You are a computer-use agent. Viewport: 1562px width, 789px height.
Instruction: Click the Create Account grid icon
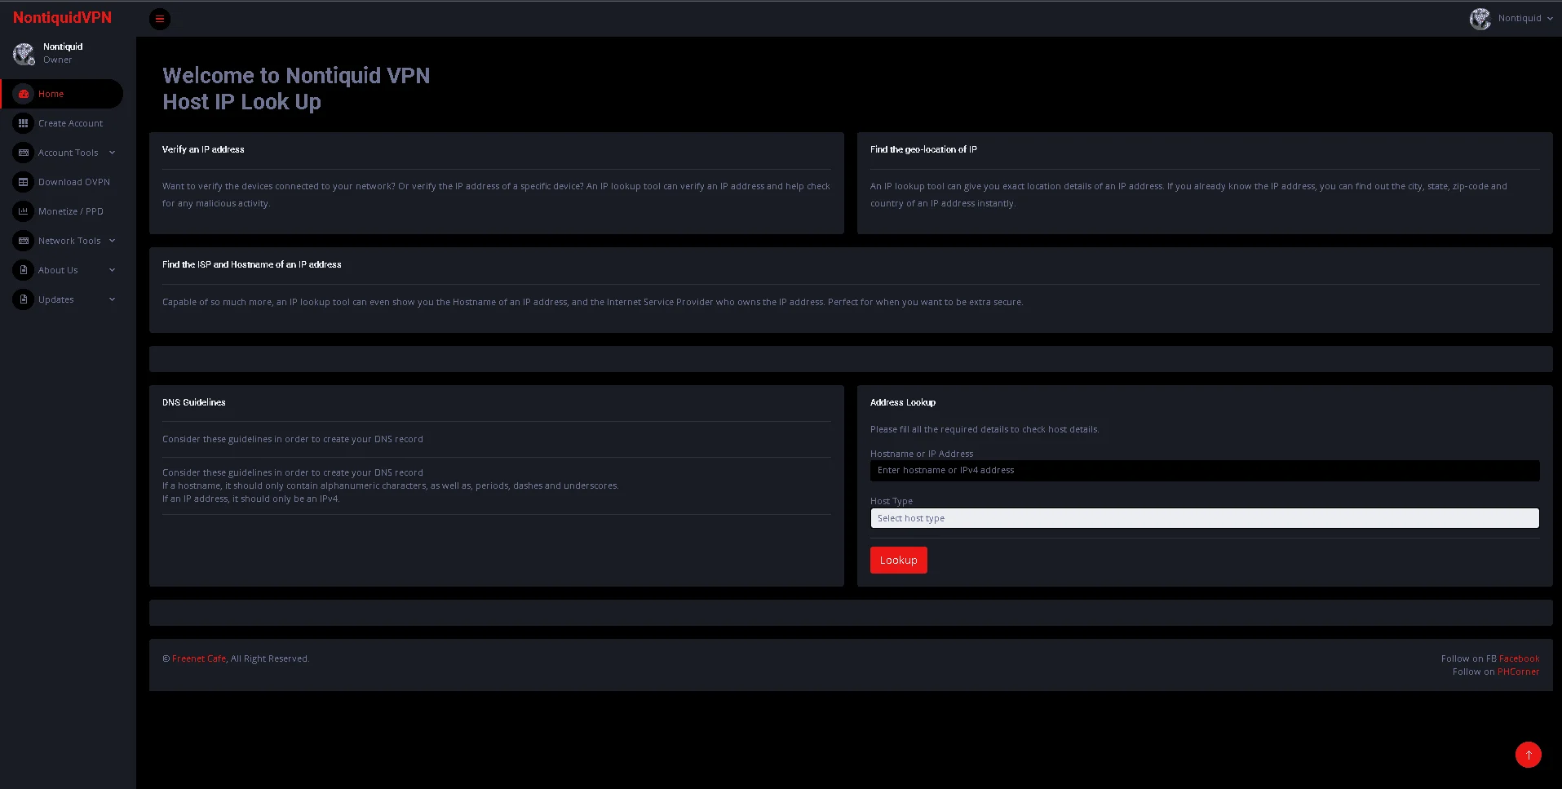[24, 123]
